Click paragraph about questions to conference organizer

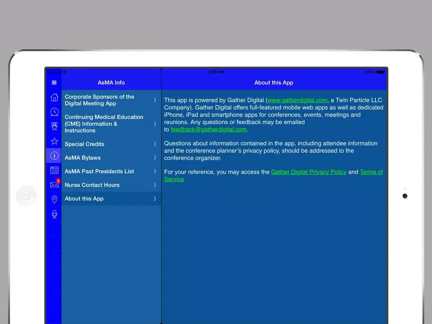(271, 151)
